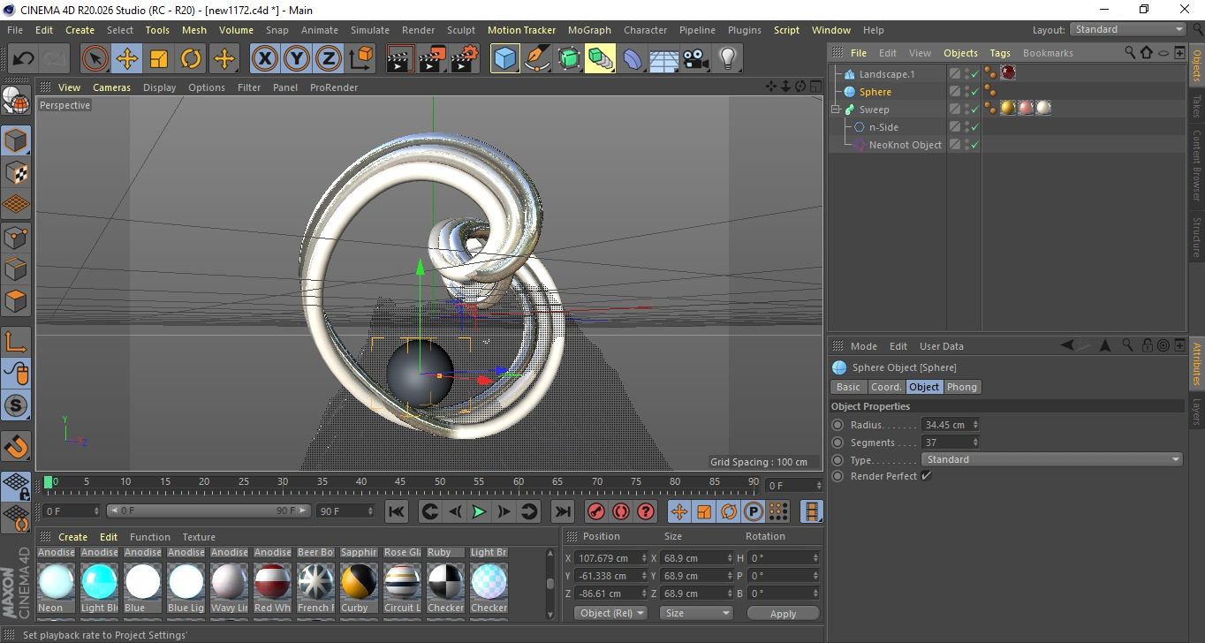Enable Axis mode
1205x643 pixels.
pyautogui.click(x=16, y=342)
